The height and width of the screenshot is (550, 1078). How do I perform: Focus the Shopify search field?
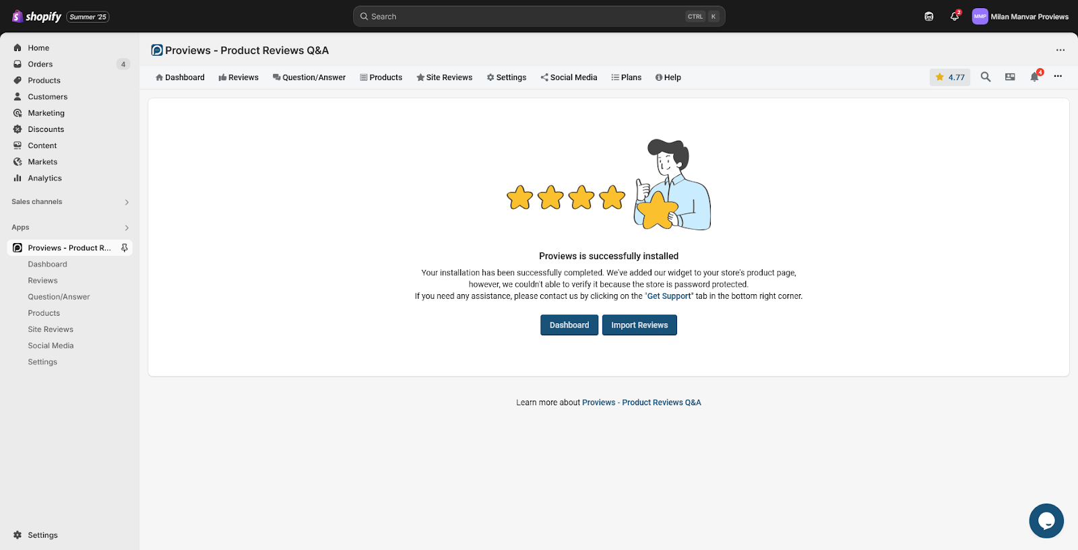click(x=526, y=17)
